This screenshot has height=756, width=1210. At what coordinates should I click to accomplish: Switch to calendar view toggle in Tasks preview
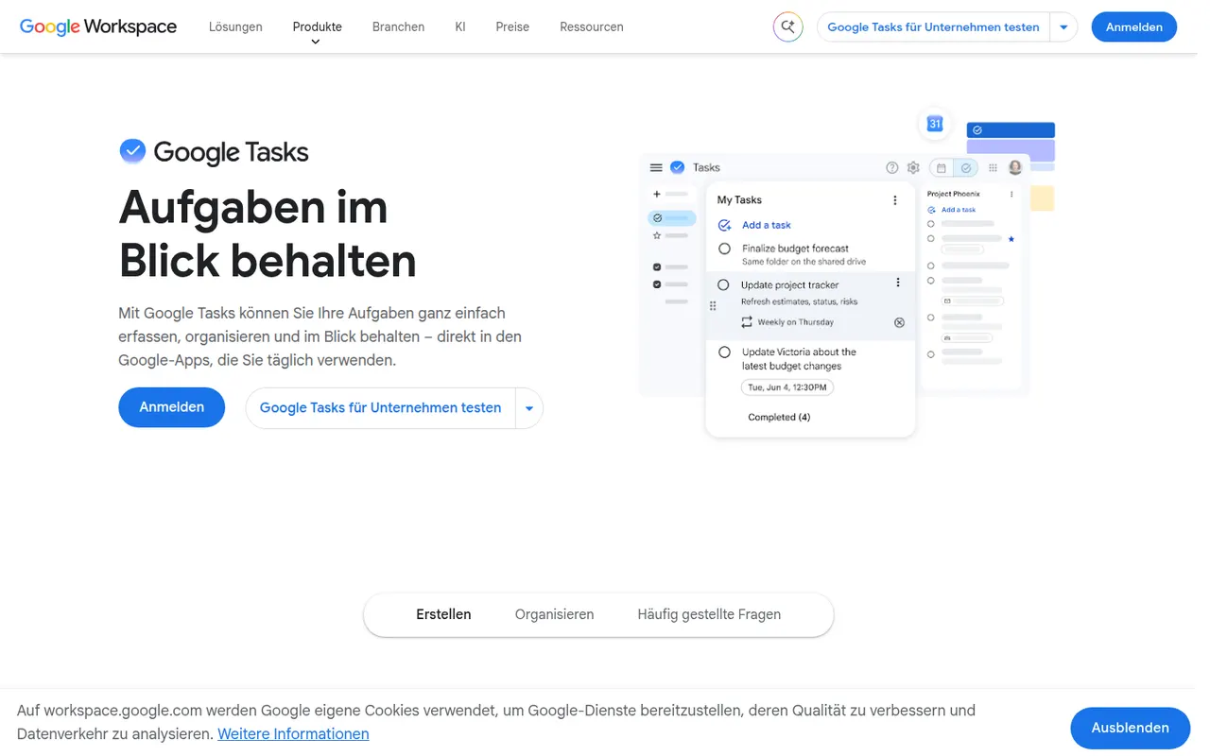942,168
